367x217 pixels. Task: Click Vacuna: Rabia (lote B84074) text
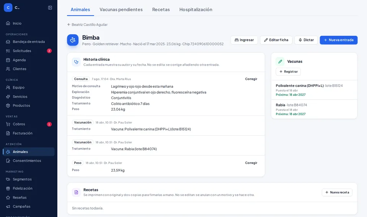pyautogui.click(x=134, y=149)
